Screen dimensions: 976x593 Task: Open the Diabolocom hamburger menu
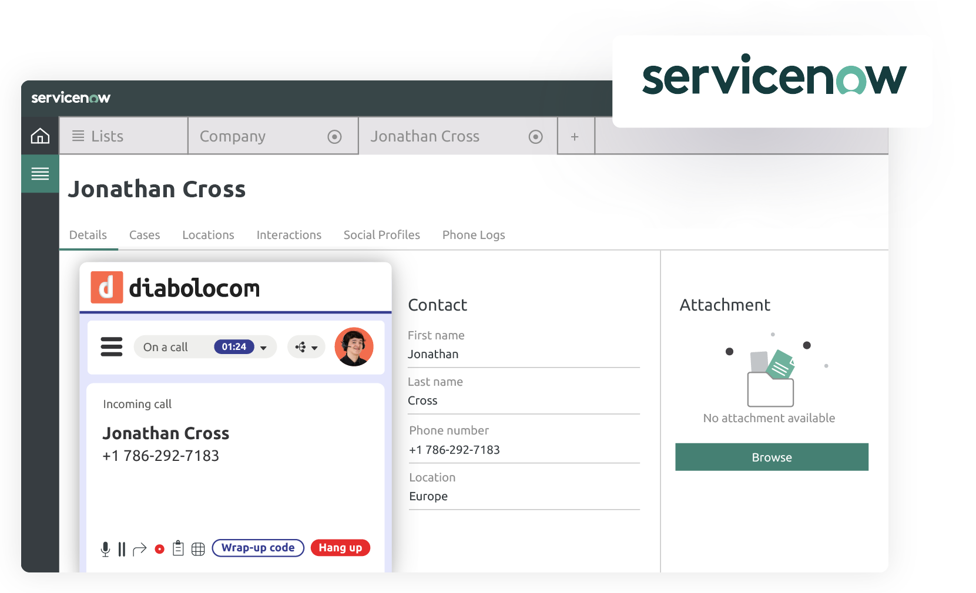click(x=111, y=347)
